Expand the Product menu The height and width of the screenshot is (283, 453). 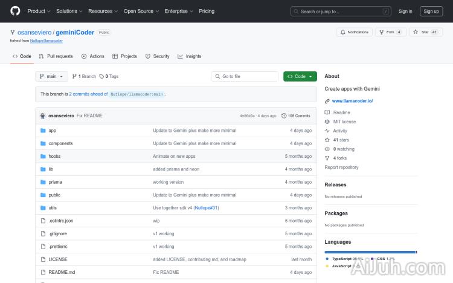[x=39, y=11]
